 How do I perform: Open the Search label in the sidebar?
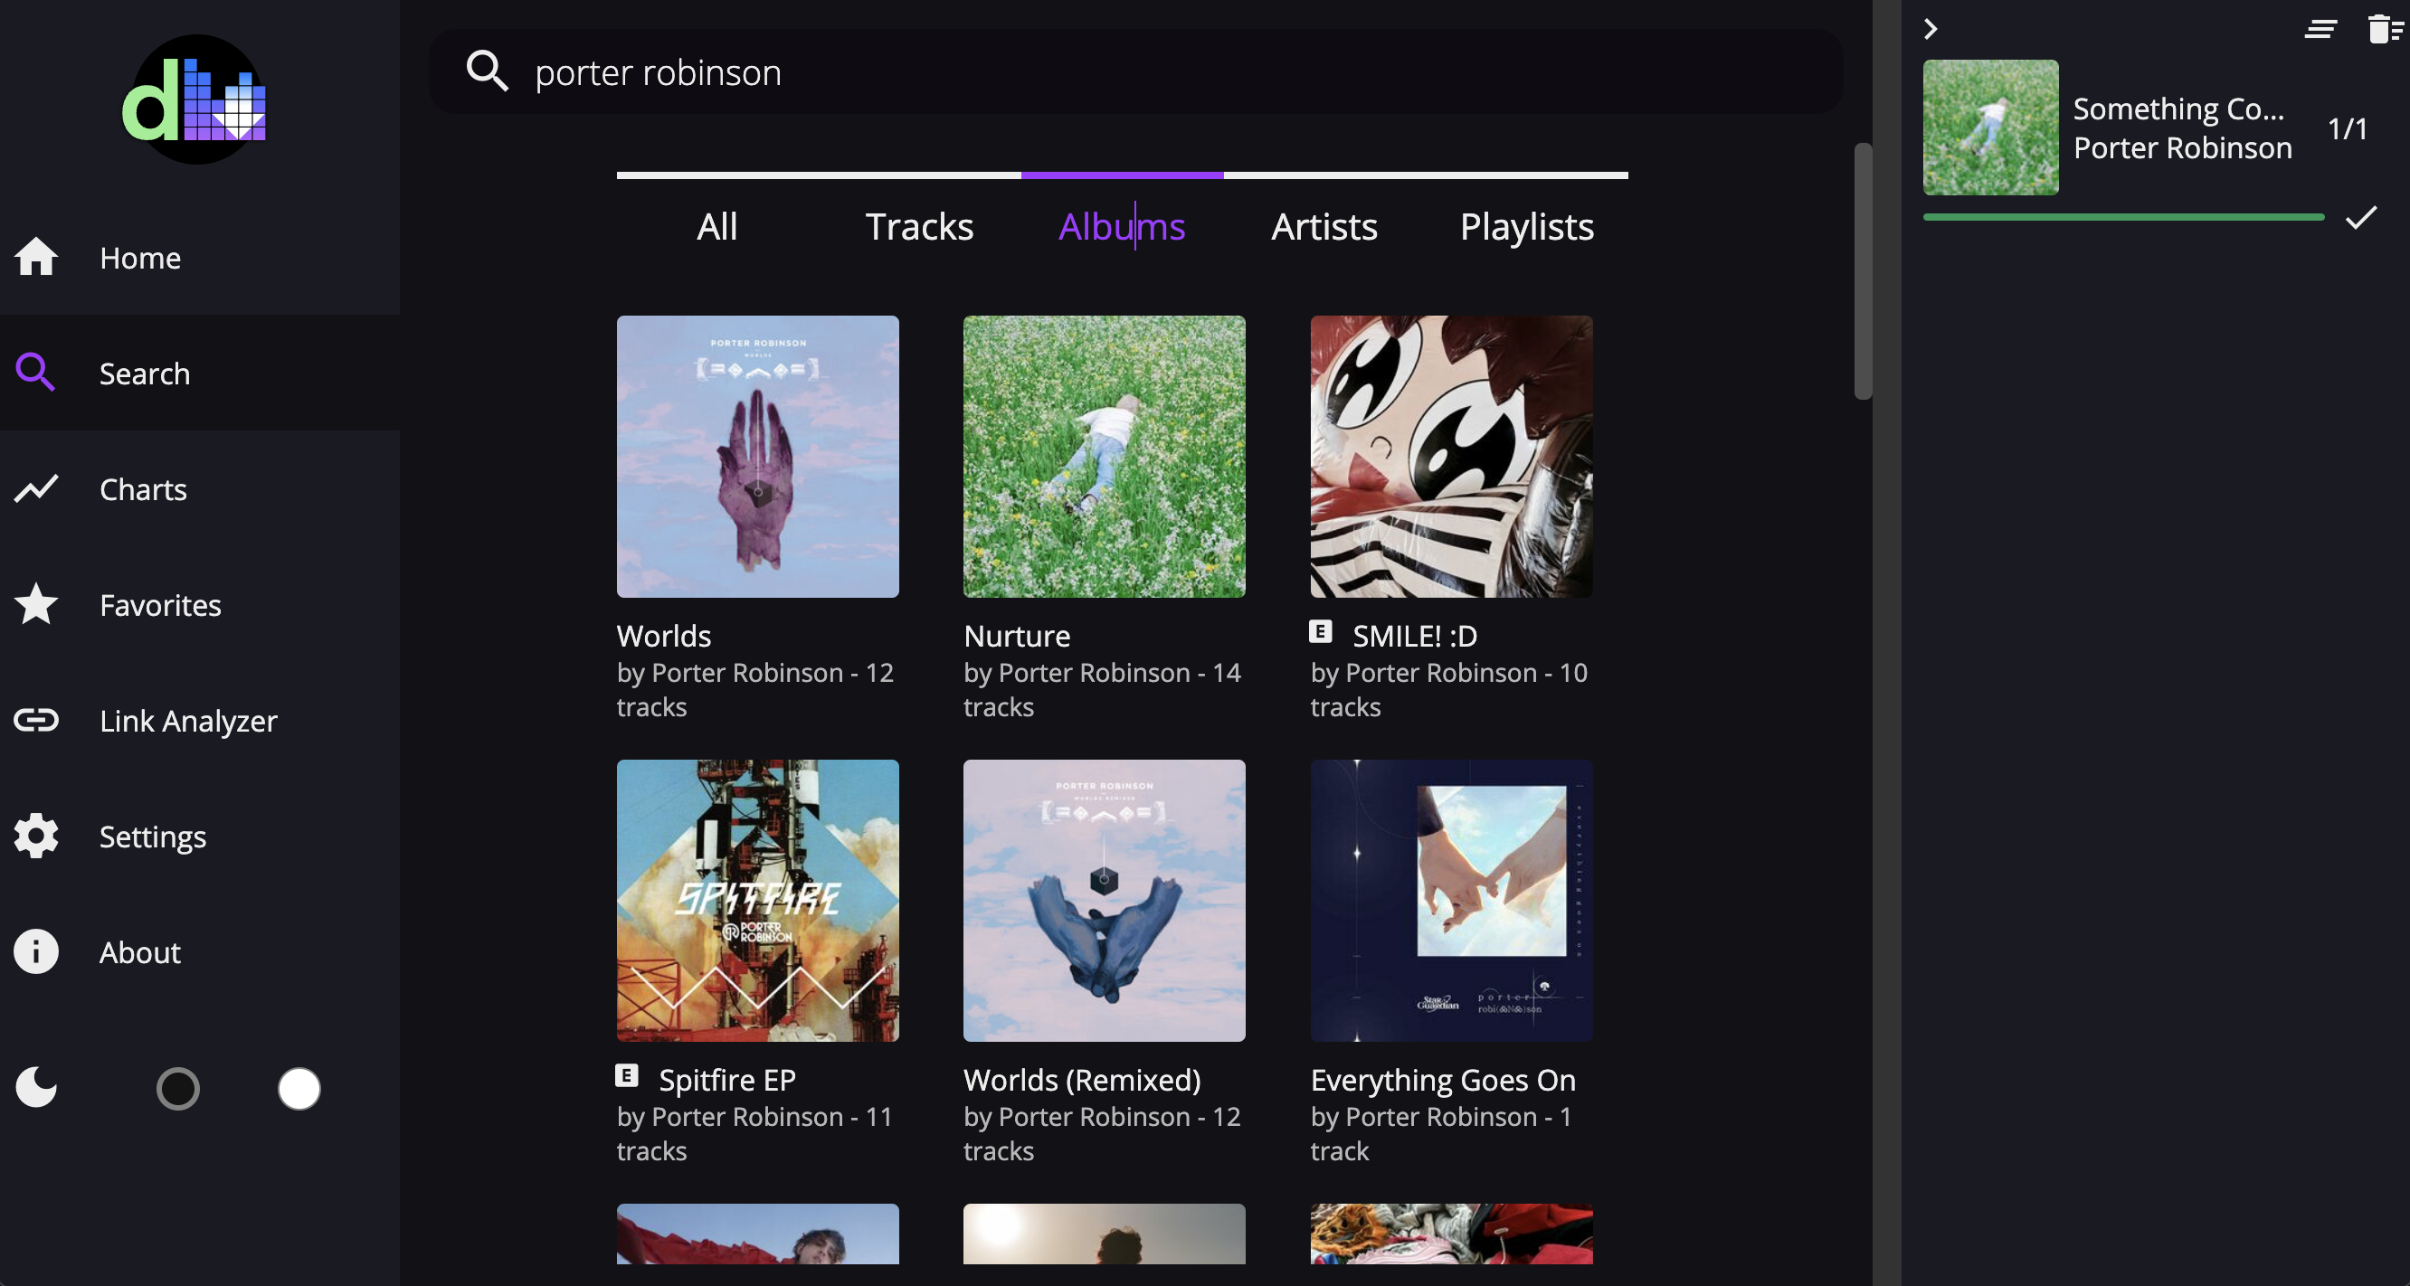pos(144,374)
